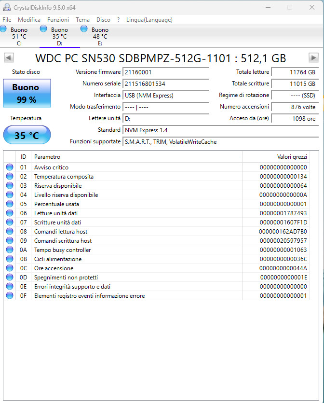The image size is (324, 403).
Task: Click raw value 000000000001E
Action: (x=283, y=278)
